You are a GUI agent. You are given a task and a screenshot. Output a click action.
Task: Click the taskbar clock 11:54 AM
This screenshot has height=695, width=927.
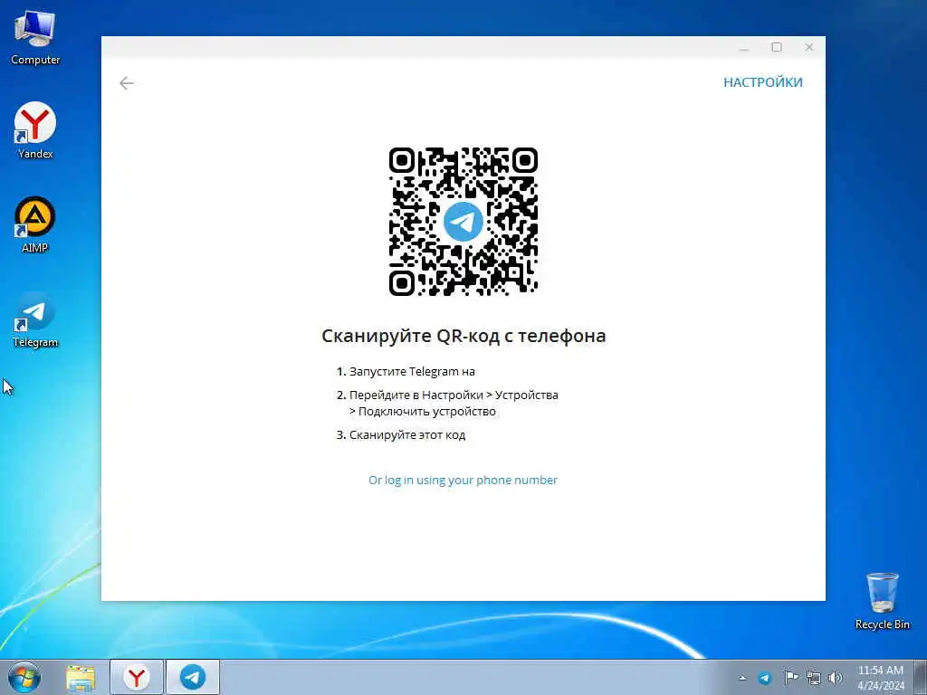click(880, 671)
